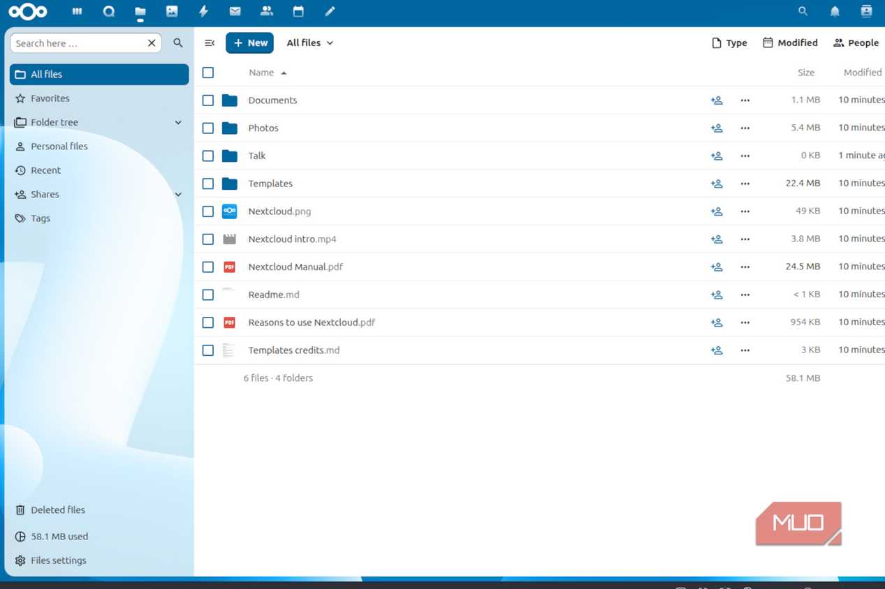Click the unified search magnifier in top bar
This screenshot has width=885, height=589.
pos(803,11)
